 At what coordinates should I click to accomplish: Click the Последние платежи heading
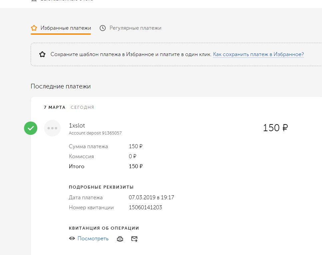coord(61,86)
